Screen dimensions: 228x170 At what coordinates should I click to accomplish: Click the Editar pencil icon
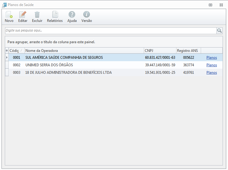[x=23, y=15]
